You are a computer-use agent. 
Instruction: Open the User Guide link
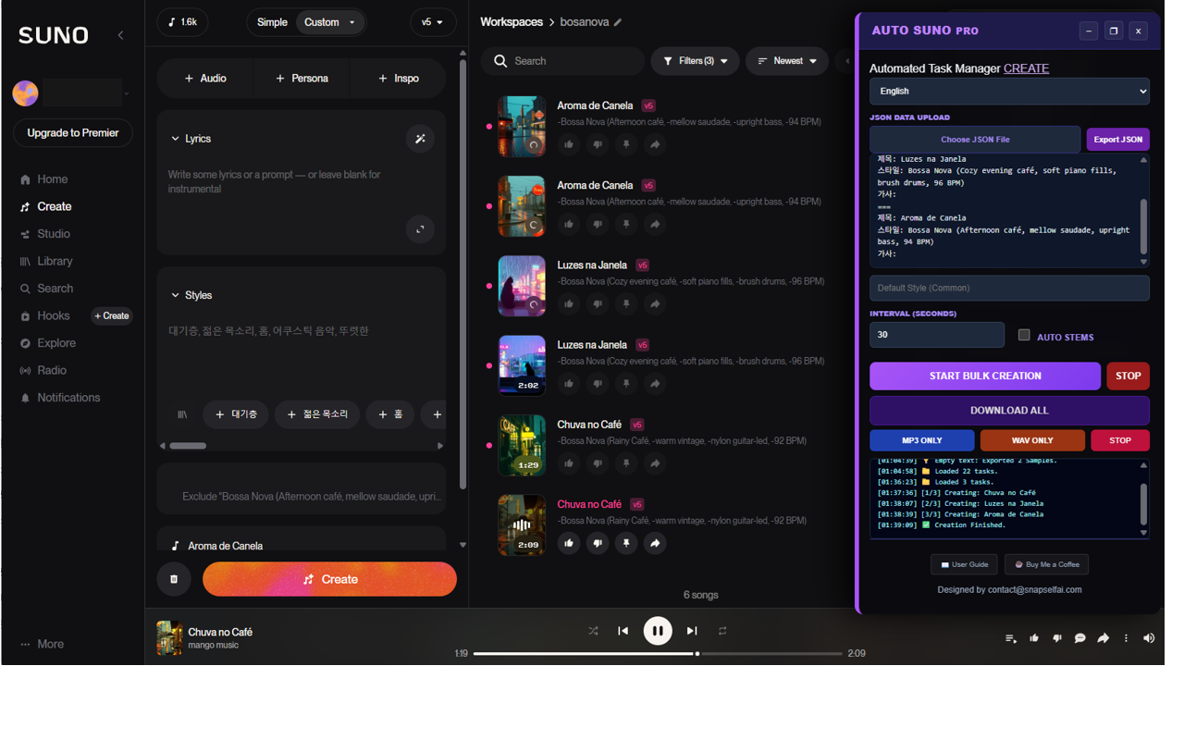[964, 564]
